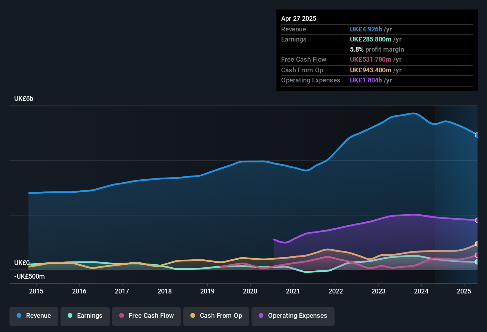Click the Apr 27 2025 tooltip header
The width and height of the screenshot is (487, 332).
point(299,18)
